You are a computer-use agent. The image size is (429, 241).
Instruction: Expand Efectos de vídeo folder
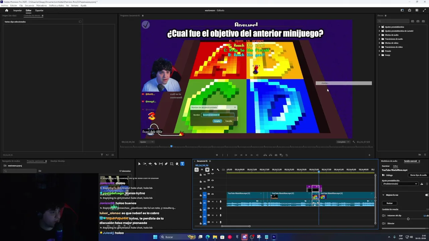pyautogui.click(x=379, y=43)
